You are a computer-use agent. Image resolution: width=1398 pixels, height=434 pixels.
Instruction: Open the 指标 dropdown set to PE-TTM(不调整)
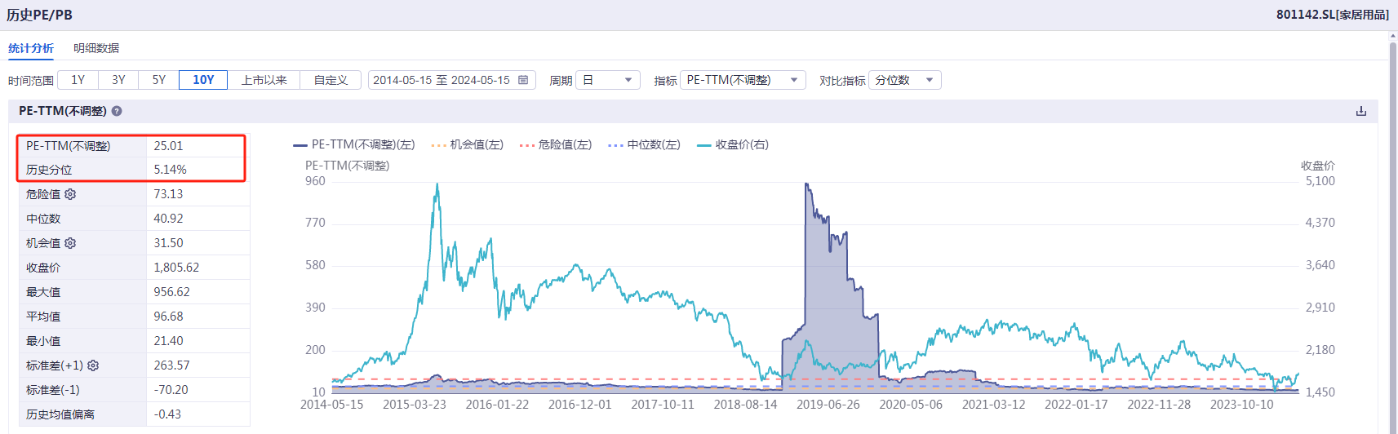742,80
